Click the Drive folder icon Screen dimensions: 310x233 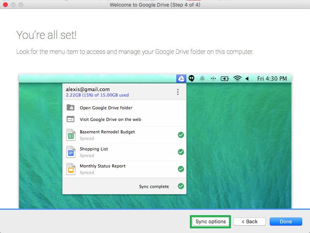point(71,107)
